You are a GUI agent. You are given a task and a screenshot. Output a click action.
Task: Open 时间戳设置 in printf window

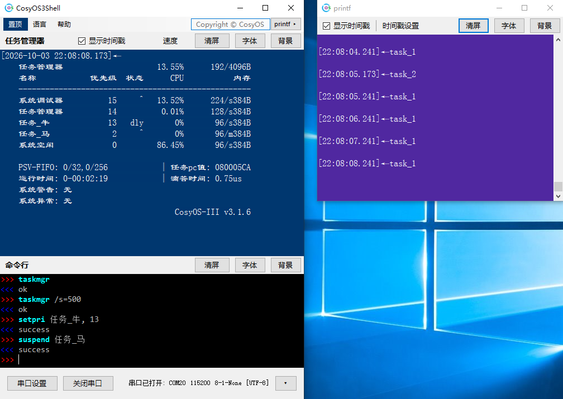click(x=400, y=26)
